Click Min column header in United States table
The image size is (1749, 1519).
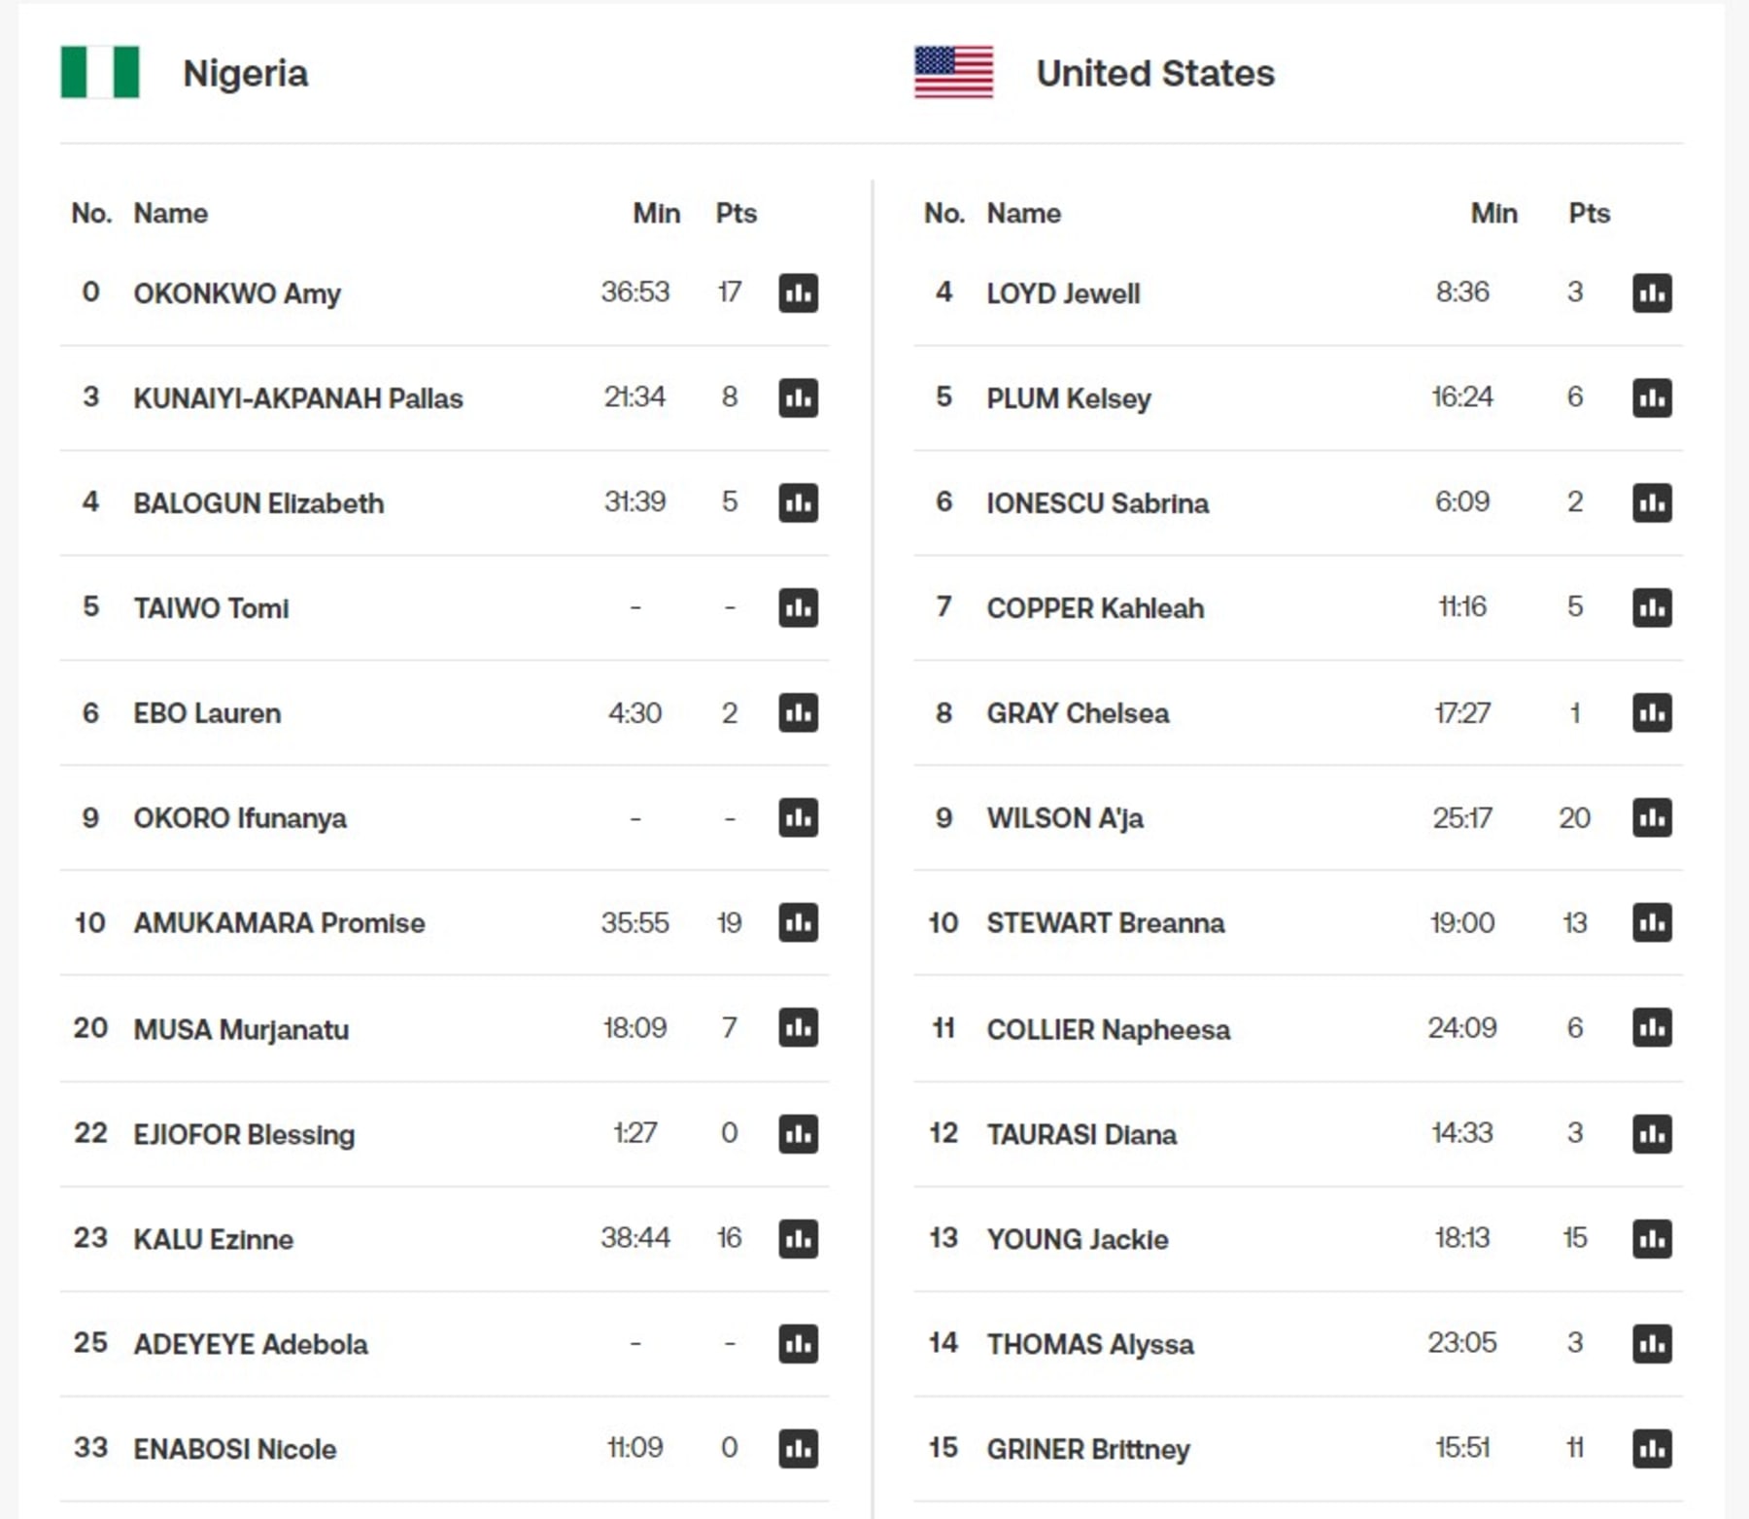point(1493,214)
